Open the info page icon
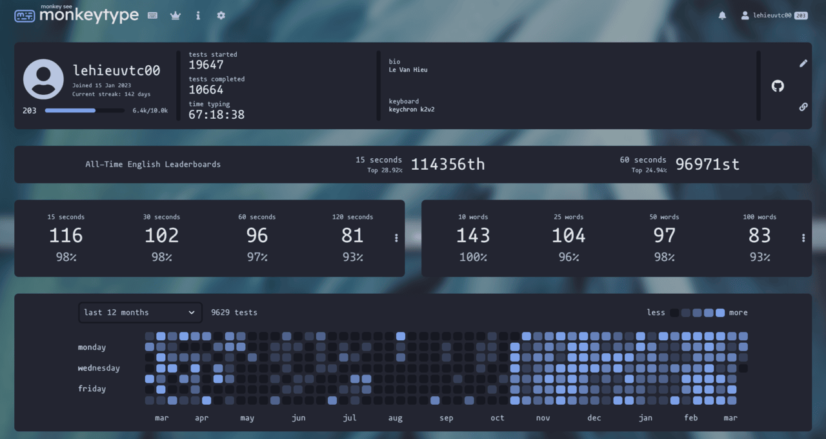This screenshot has height=439, width=826. (x=197, y=15)
